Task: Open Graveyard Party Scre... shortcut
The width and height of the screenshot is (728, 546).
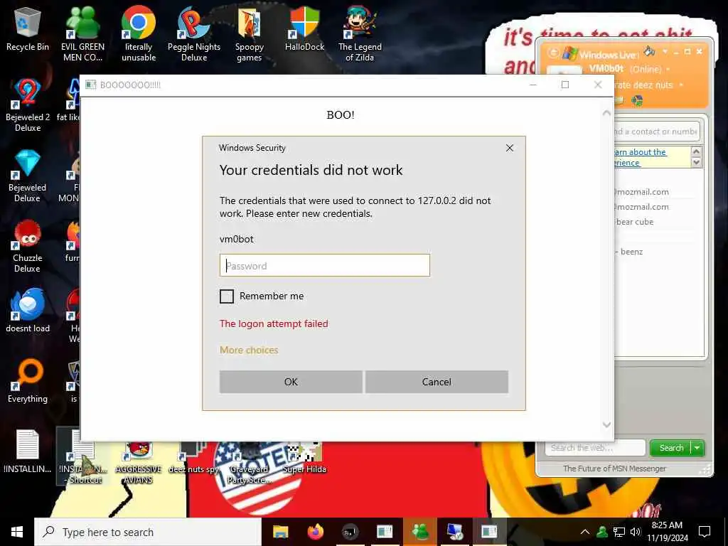Action: tap(250, 462)
